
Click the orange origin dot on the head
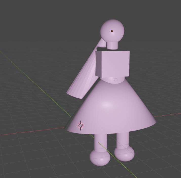112,31
